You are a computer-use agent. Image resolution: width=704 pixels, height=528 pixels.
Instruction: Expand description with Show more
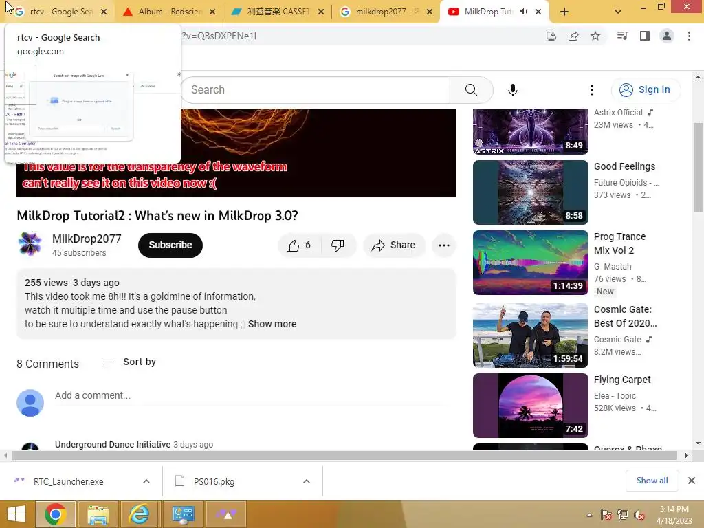[x=272, y=324]
